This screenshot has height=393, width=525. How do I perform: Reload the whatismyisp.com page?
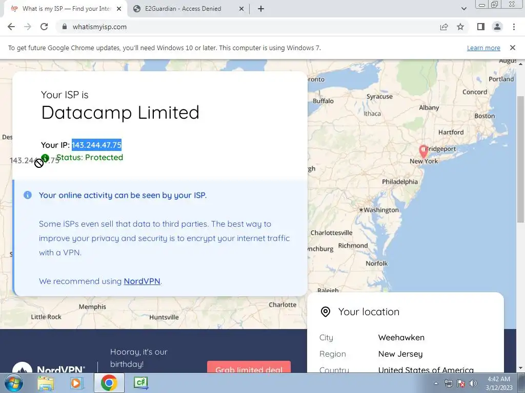point(44,27)
